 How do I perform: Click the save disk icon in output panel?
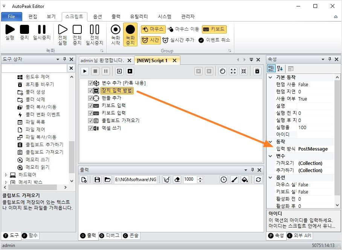97,180
